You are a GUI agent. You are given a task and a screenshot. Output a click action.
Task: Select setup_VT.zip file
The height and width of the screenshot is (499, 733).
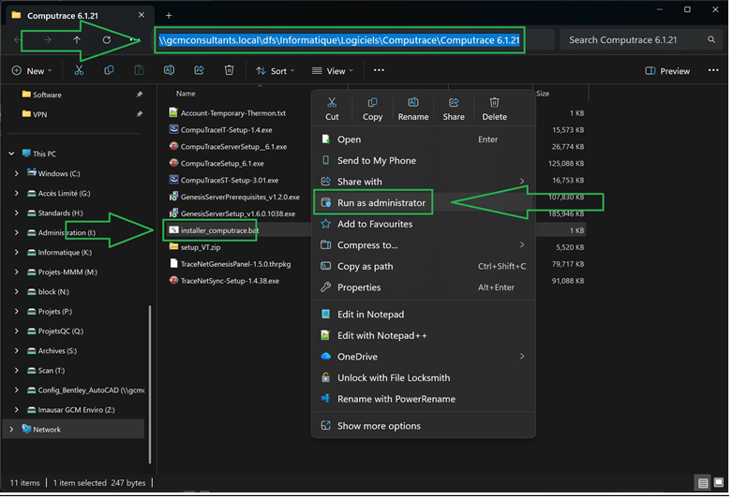coord(194,247)
